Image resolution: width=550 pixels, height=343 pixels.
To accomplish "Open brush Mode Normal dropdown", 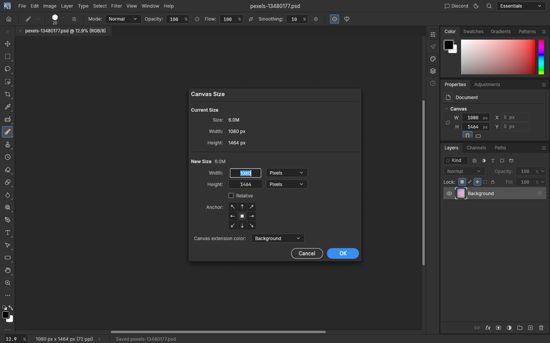I will [x=123, y=20].
